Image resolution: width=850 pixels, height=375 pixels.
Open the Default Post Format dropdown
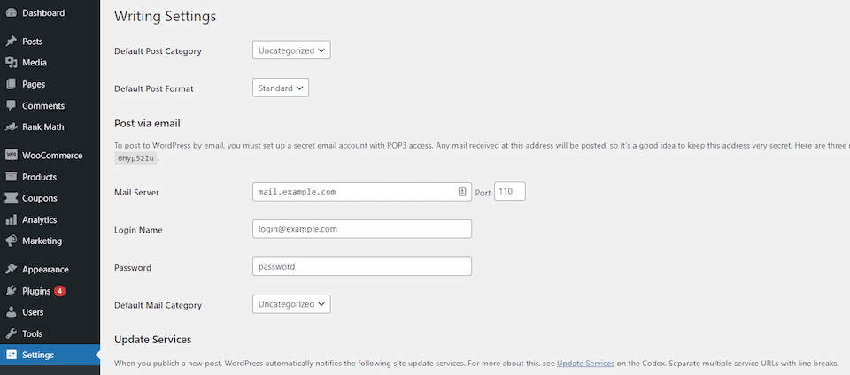coord(281,88)
